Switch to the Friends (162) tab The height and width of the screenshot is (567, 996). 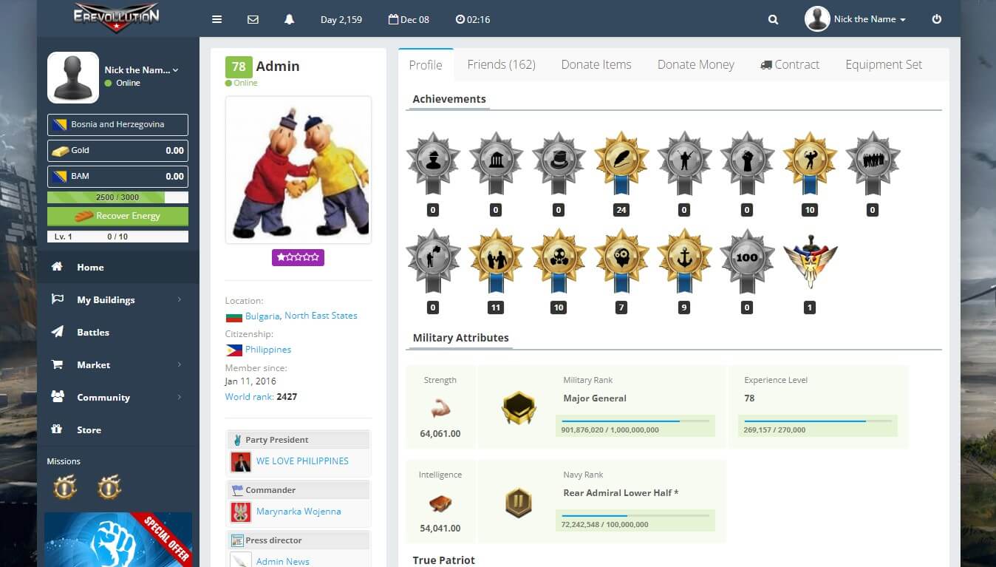501,64
